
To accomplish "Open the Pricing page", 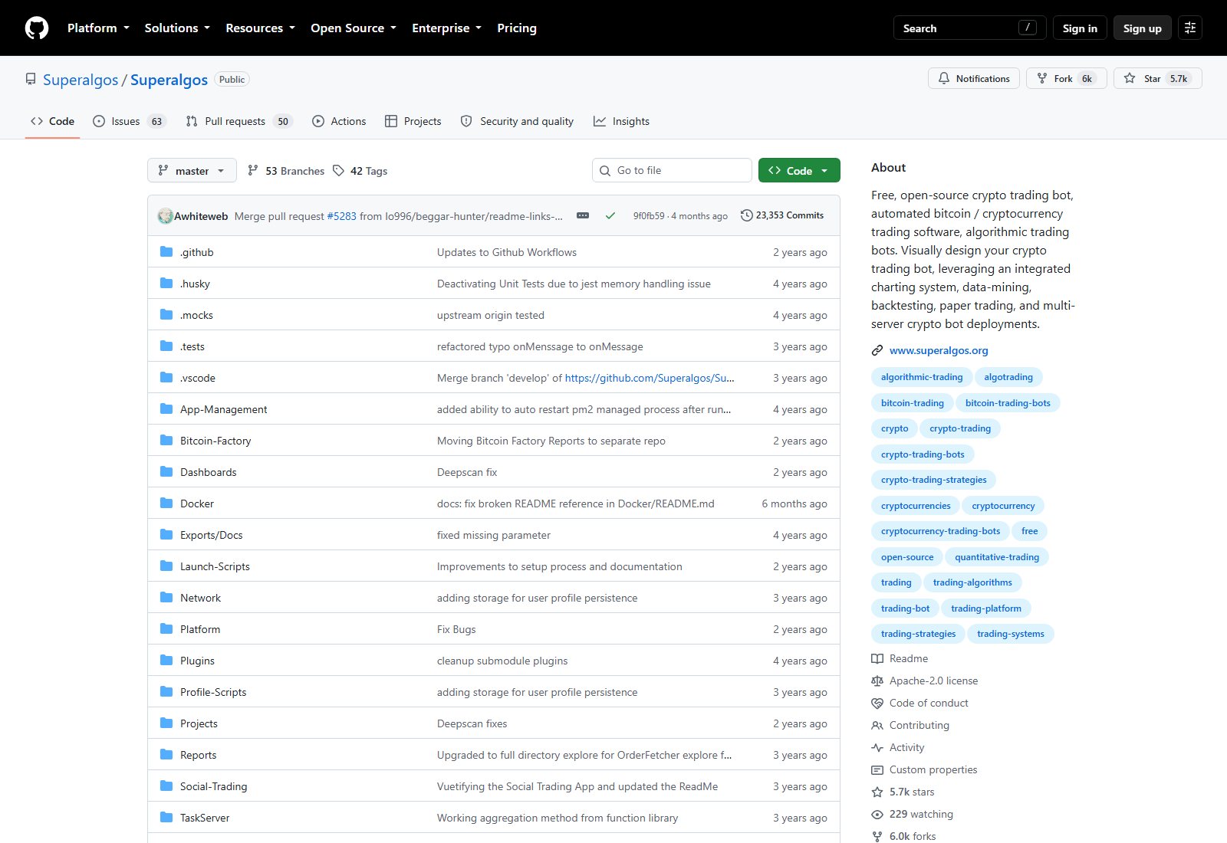I will pyautogui.click(x=517, y=28).
